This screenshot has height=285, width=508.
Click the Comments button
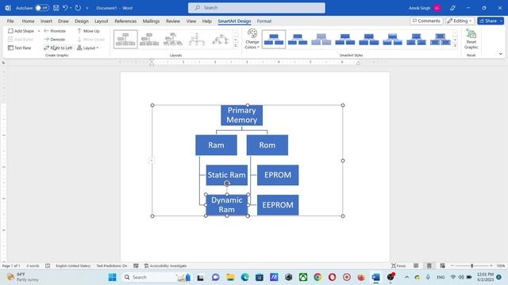pos(426,21)
